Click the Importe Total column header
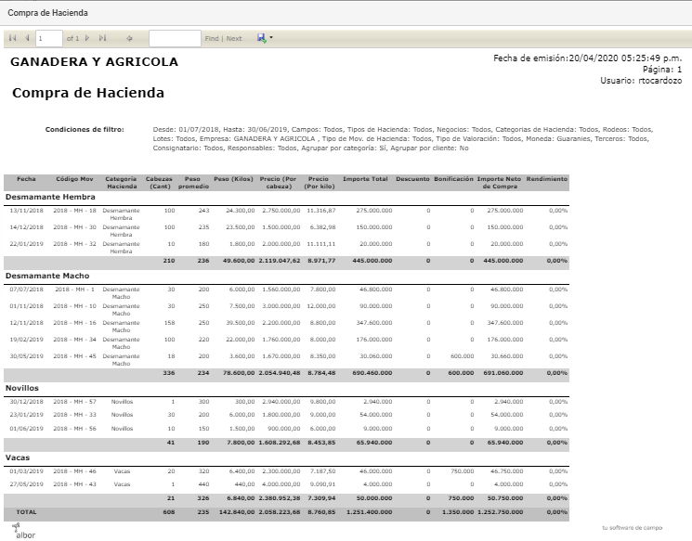The height and width of the screenshot is (541, 692). point(365,179)
